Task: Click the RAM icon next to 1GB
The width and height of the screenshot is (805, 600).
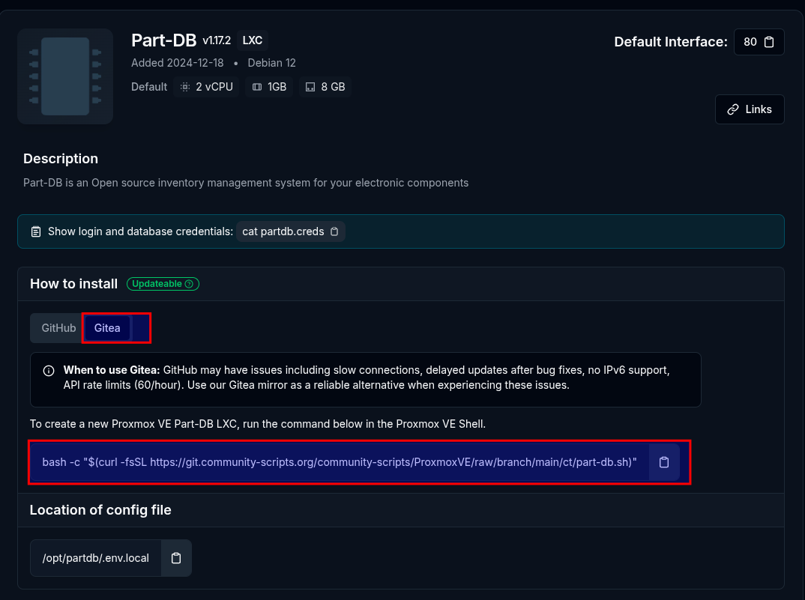Action: click(257, 87)
